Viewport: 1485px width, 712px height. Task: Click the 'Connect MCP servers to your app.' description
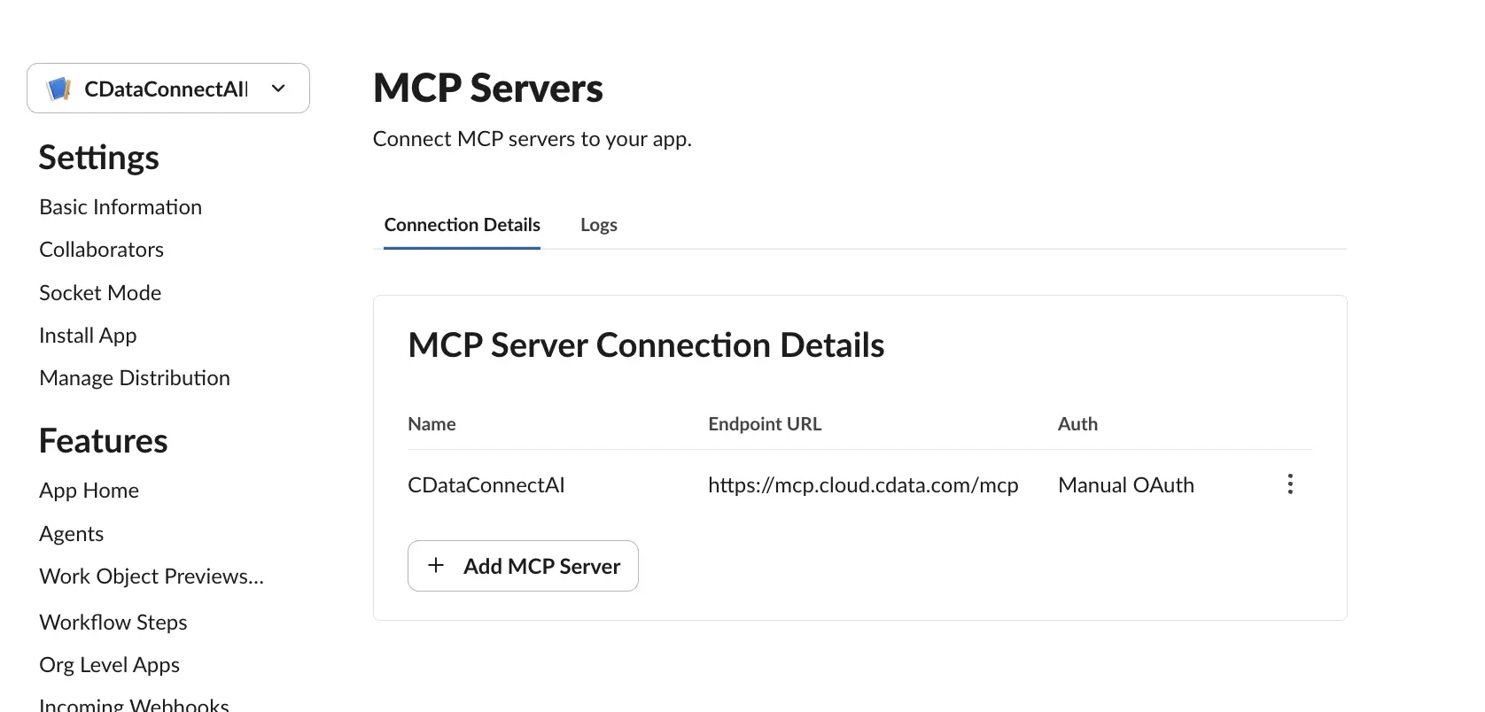click(532, 139)
